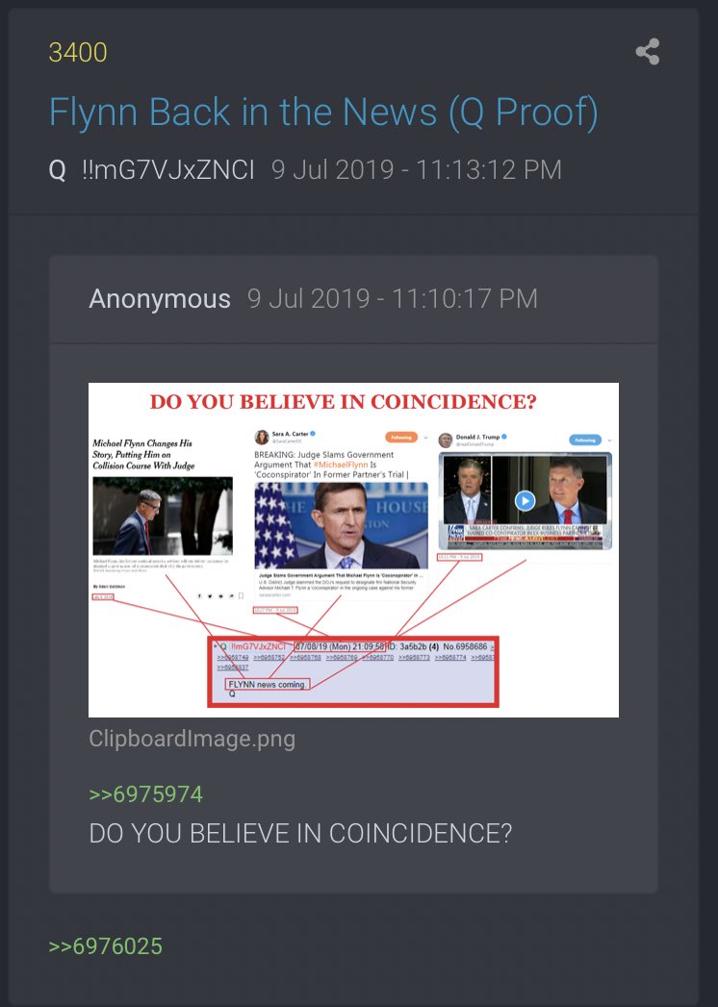Follow the >>6976025 reply reference
The height and width of the screenshot is (1007, 718).
tap(106, 946)
